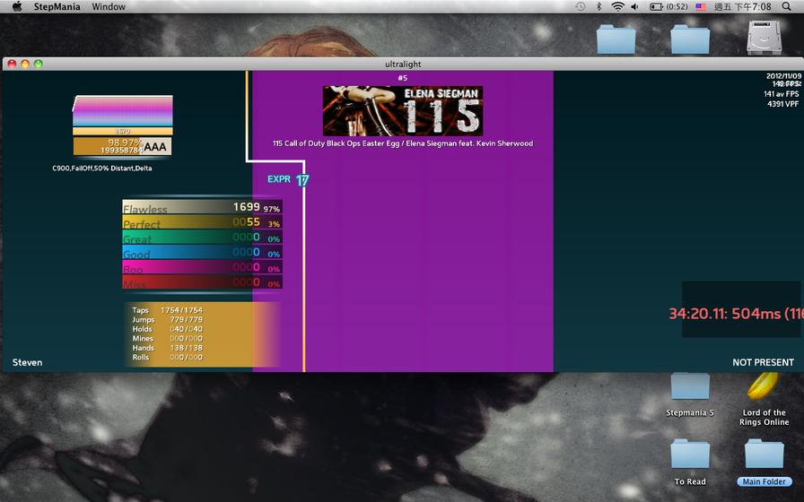Screen dimensions: 804x502
Task: Select the To Read desktop folder
Action: click(x=690, y=463)
